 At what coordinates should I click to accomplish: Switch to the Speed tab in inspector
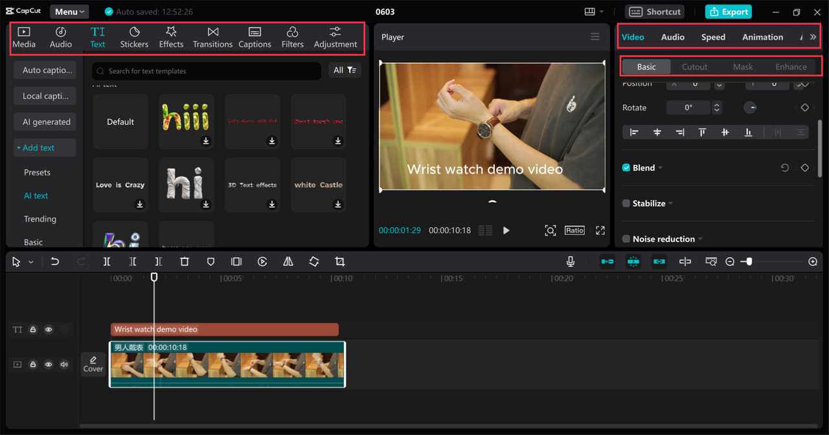click(713, 37)
